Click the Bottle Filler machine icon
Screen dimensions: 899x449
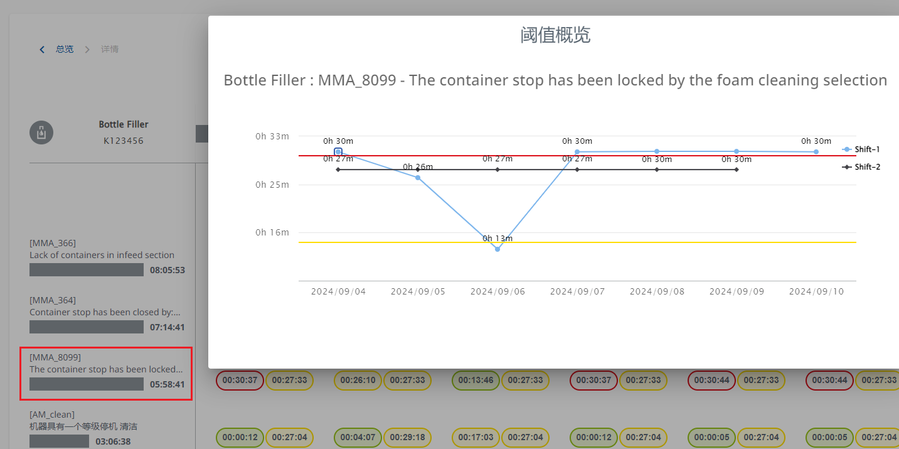[x=41, y=133]
